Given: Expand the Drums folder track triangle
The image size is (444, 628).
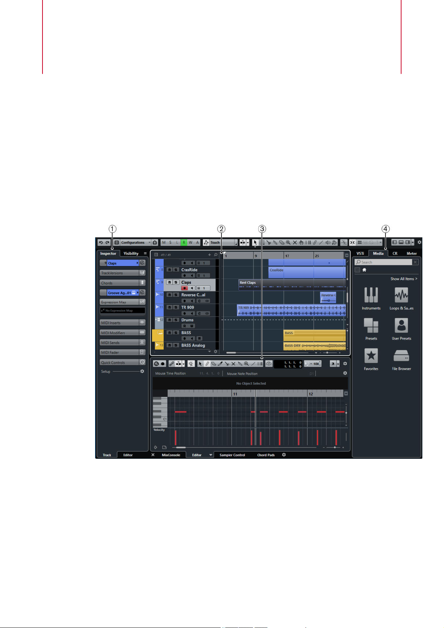Looking at the screenshot, I should (x=156, y=319).
